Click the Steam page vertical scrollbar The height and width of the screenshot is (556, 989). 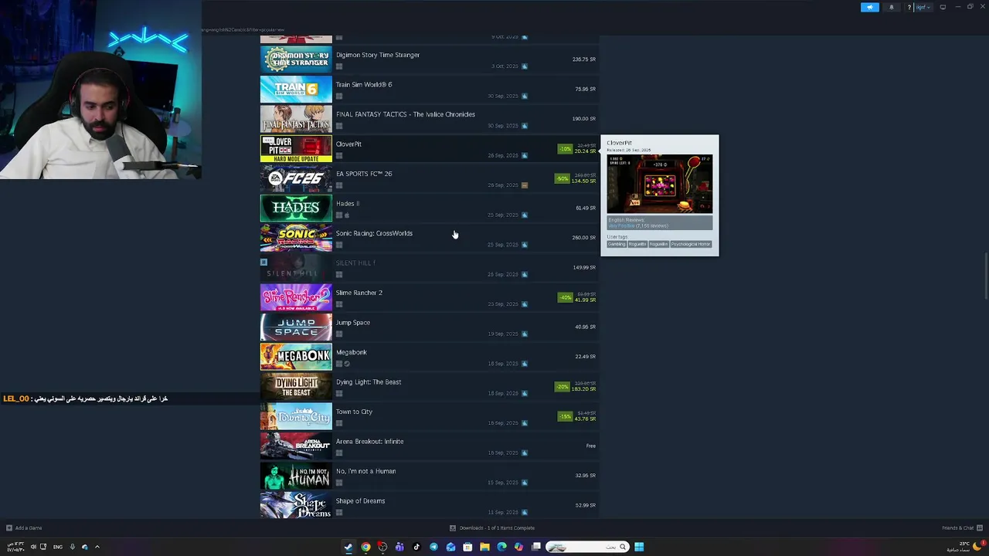point(986,276)
